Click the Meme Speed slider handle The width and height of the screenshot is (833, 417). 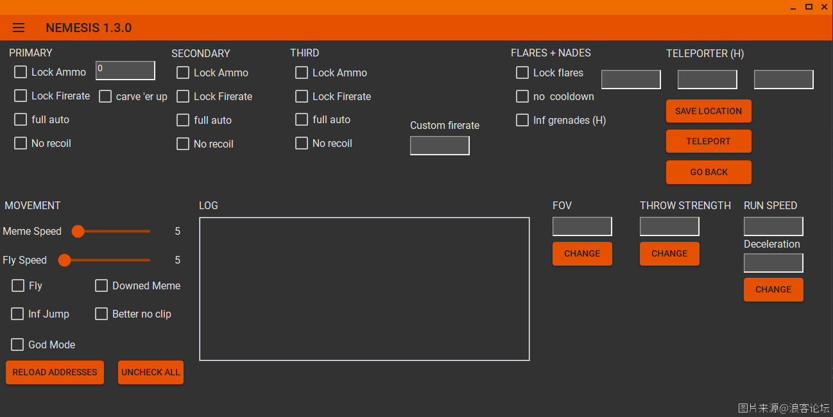tap(78, 231)
